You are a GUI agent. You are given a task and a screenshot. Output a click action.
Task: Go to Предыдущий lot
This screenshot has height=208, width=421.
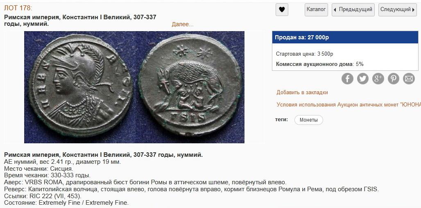[353, 10]
